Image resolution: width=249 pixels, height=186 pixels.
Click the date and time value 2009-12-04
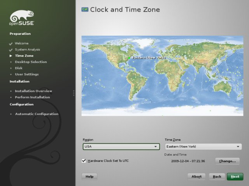[x=188, y=161]
